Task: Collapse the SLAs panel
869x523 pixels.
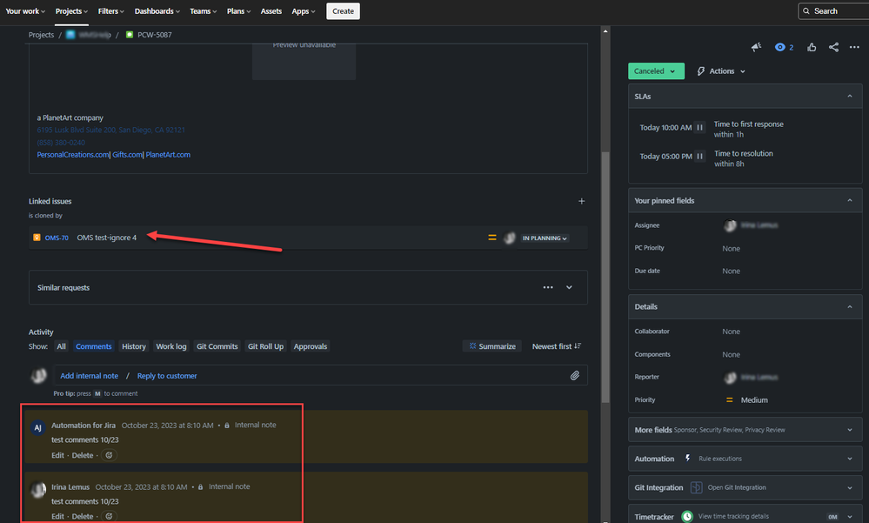Action: coord(850,96)
